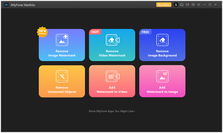Click the Buy Now button
The image size is (223, 133).
[x=164, y=5]
